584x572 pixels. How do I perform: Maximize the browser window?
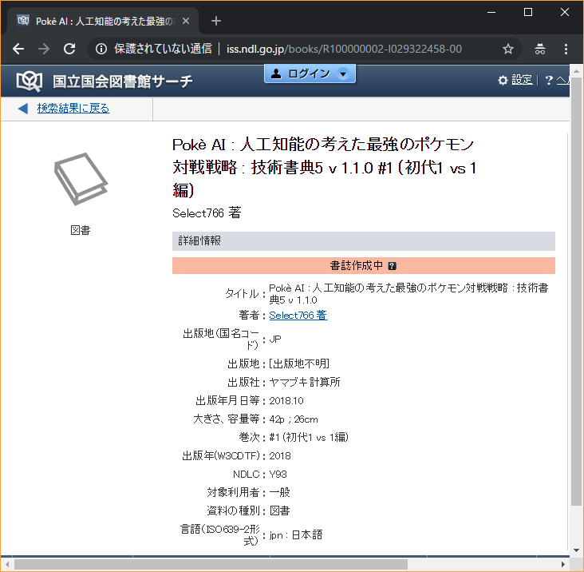528,12
